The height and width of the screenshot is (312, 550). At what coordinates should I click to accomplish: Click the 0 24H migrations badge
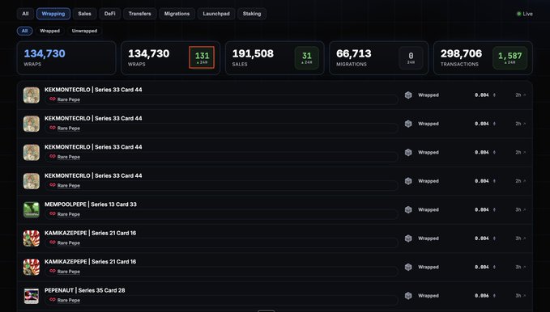click(411, 57)
